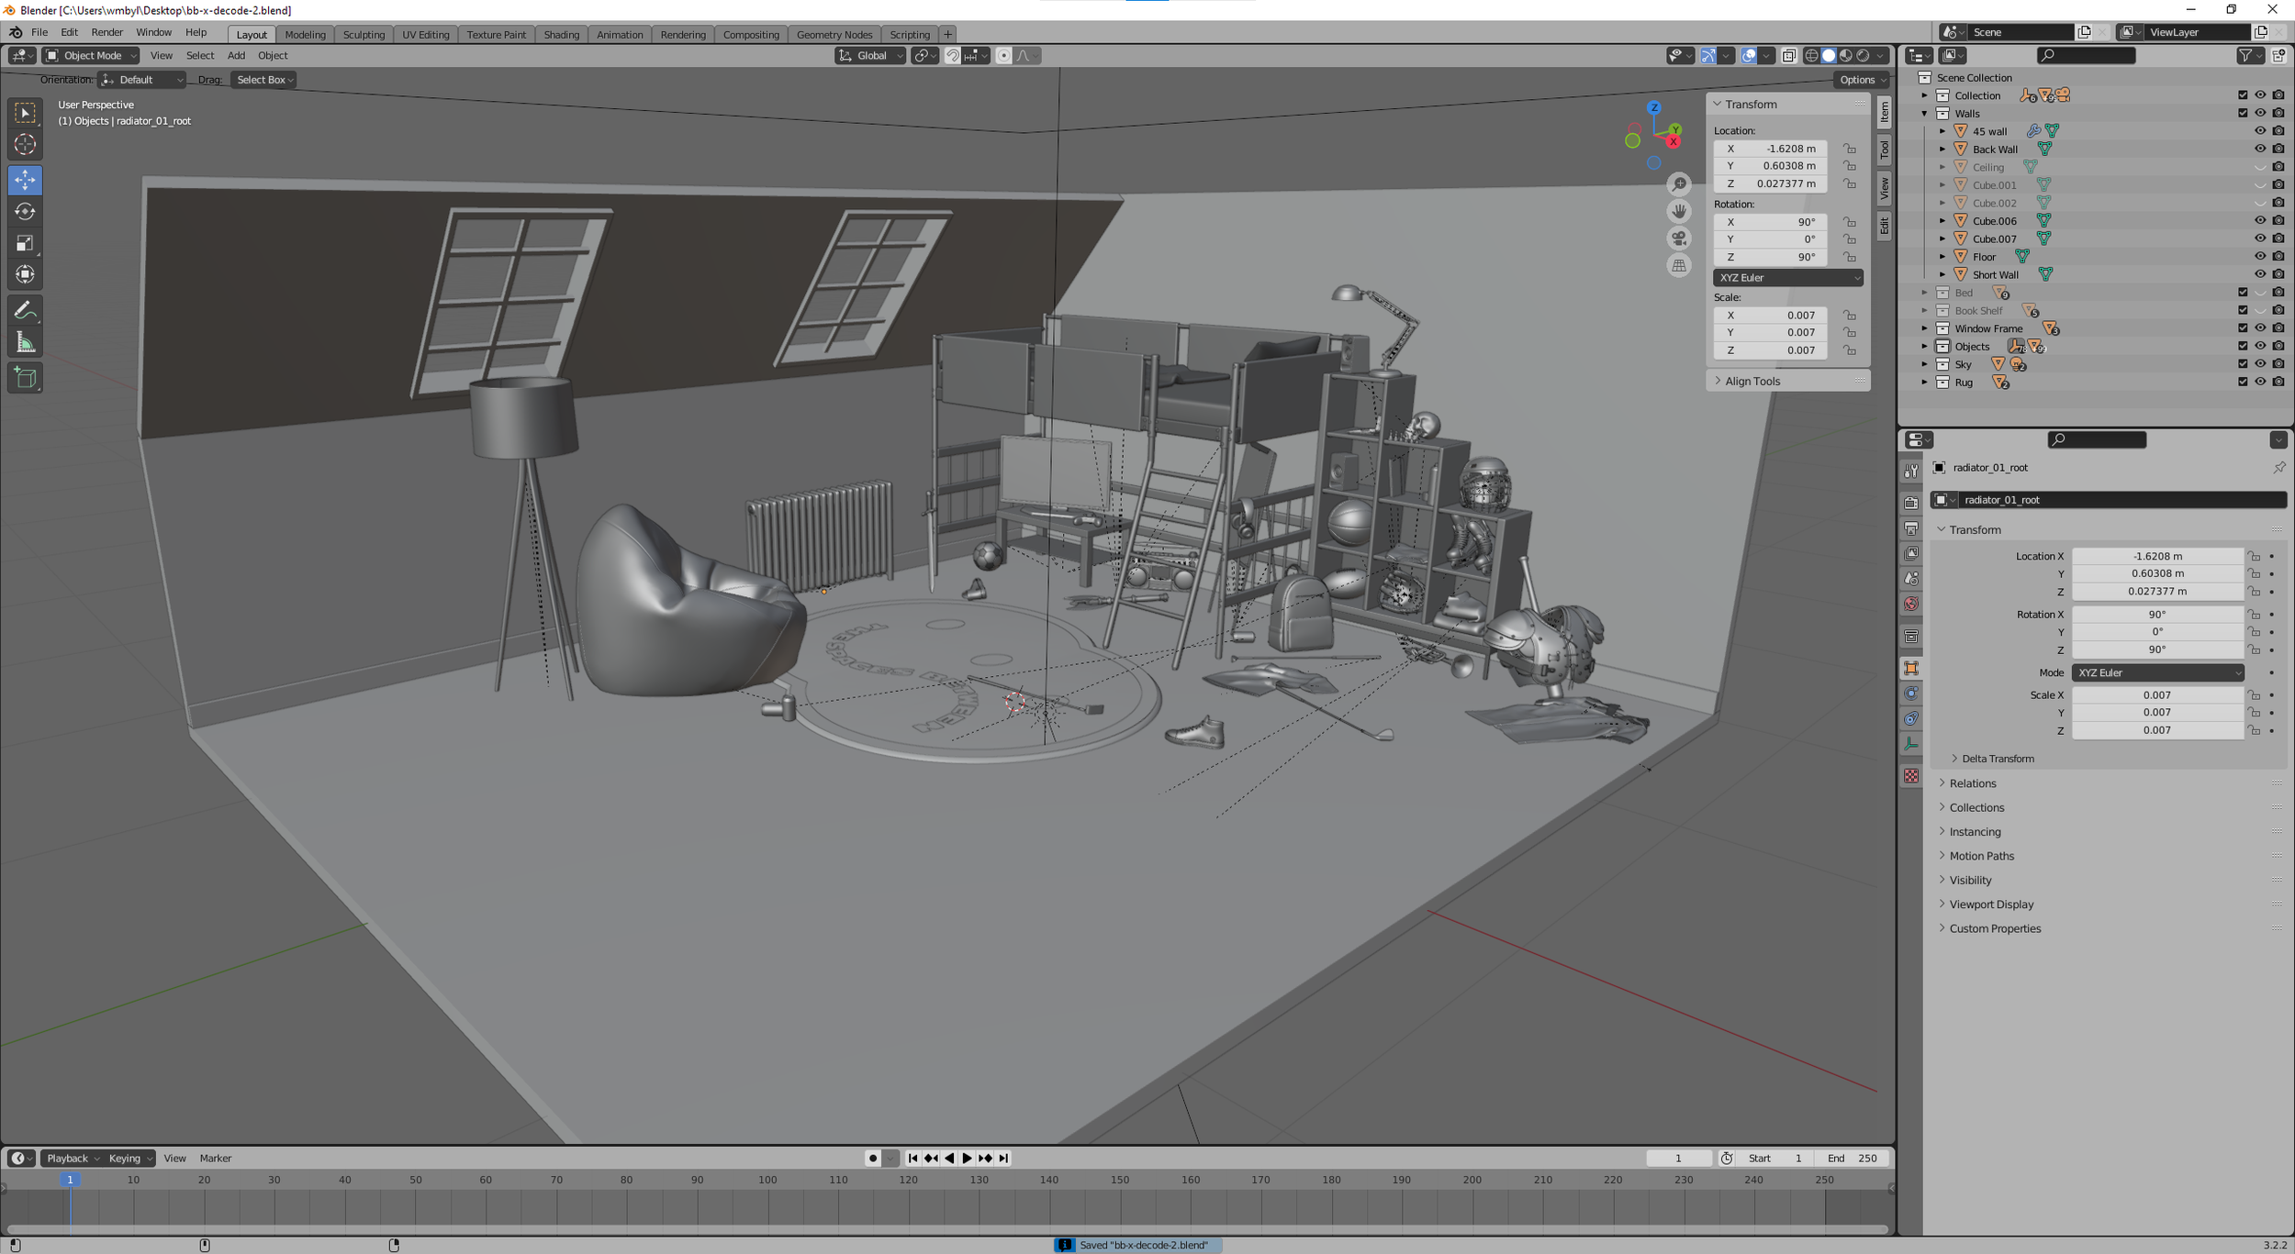Pick the Annotate pencil tool

(x=25, y=311)
